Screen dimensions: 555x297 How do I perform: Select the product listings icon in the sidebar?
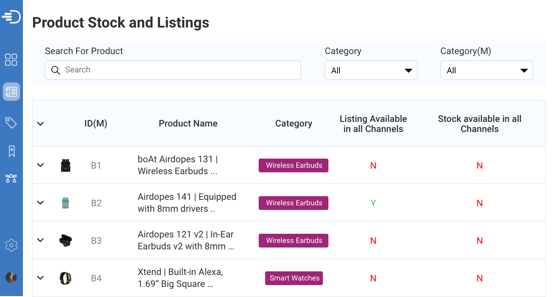coord(11,91)
